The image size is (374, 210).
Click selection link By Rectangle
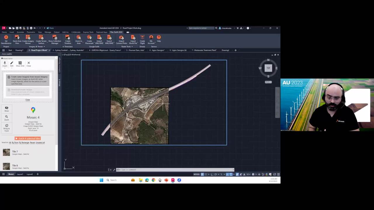[x=24, y=143]
